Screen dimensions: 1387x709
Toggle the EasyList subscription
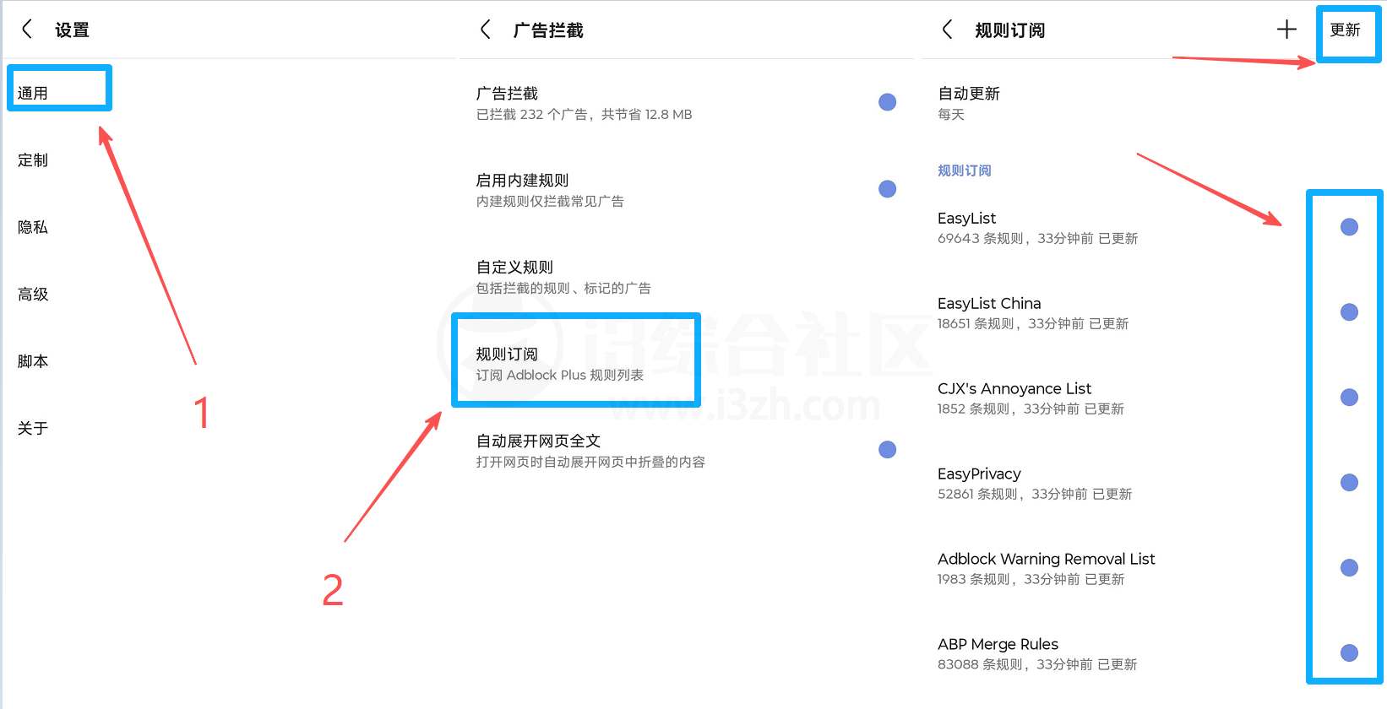[1349, 227]
